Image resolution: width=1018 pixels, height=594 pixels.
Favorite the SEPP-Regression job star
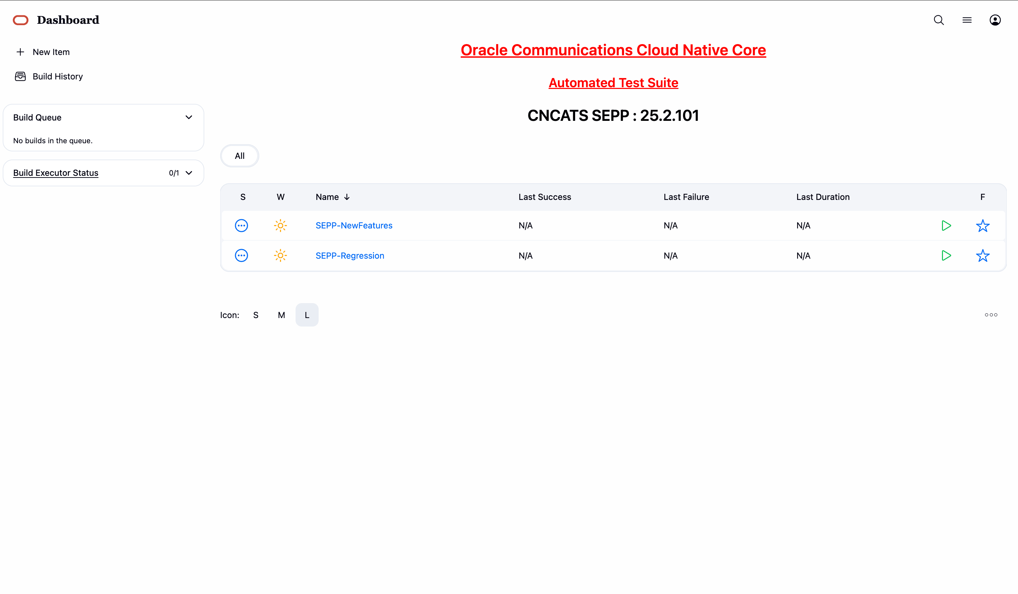click(982, 255)
